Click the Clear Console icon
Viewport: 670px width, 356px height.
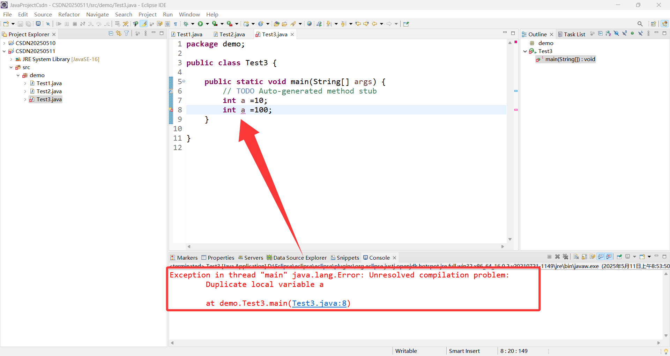pos(576,257)
